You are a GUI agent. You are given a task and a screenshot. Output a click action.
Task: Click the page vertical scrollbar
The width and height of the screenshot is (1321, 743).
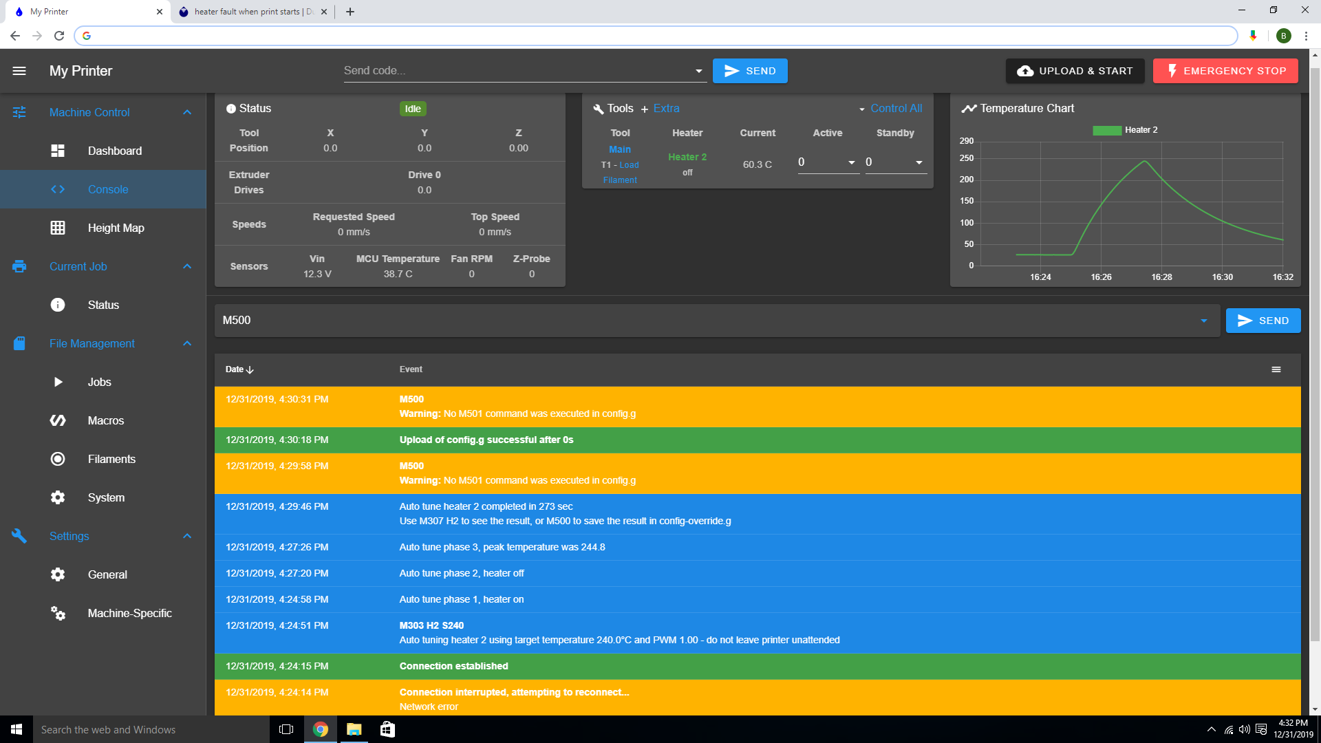[1315, 354]
